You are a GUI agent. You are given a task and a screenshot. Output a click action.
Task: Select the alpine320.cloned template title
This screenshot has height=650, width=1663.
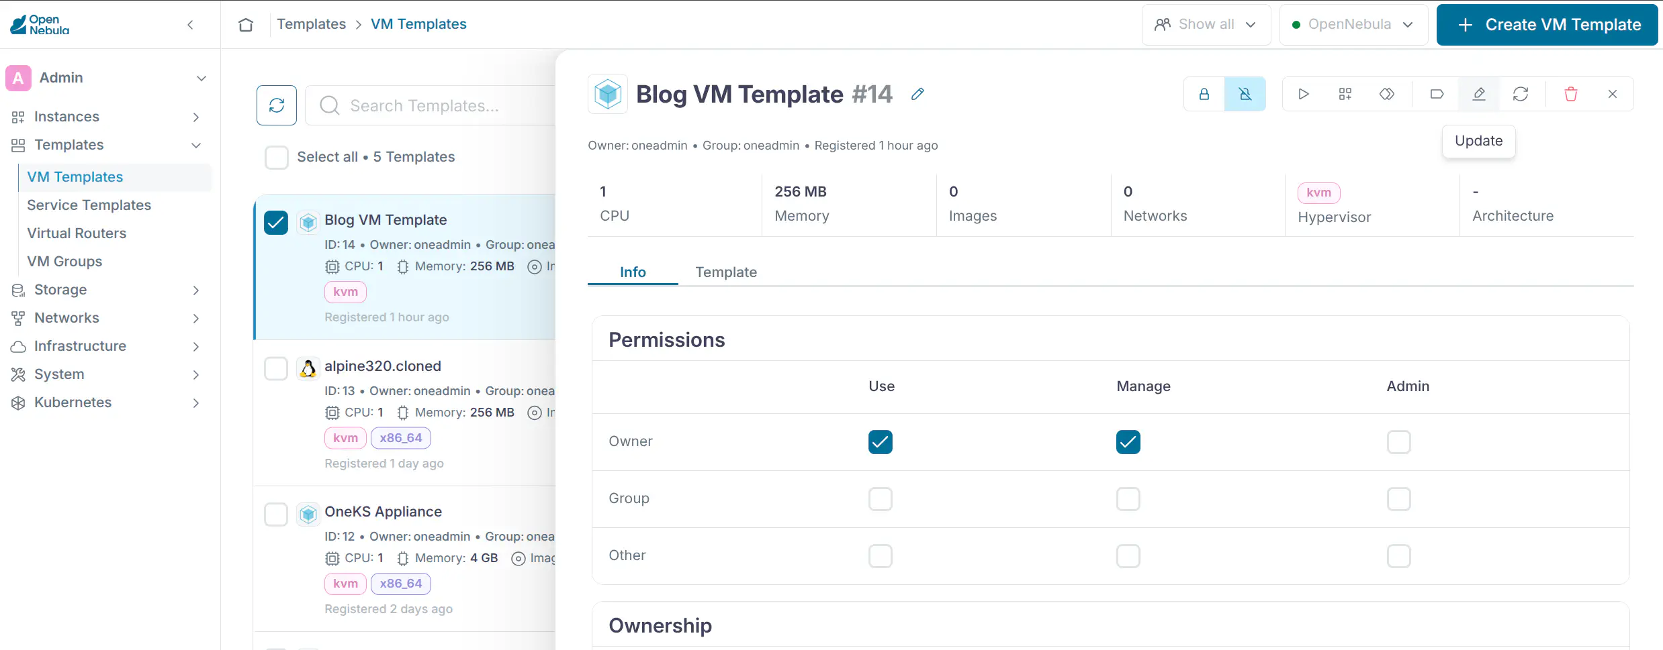(383, 366)
